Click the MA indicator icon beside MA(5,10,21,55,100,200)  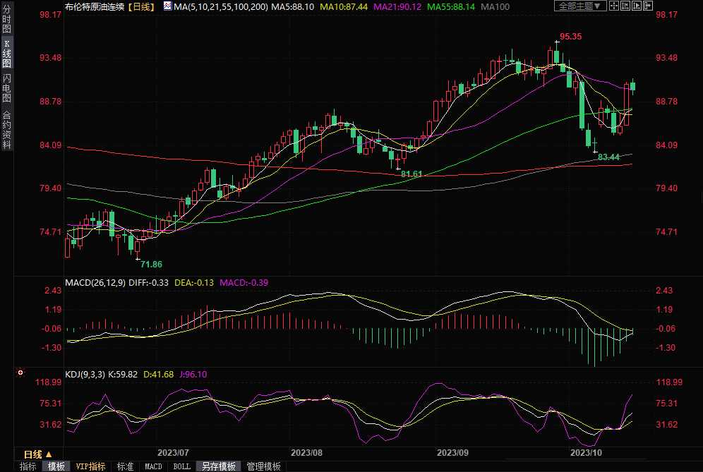(x=167, y=6)
